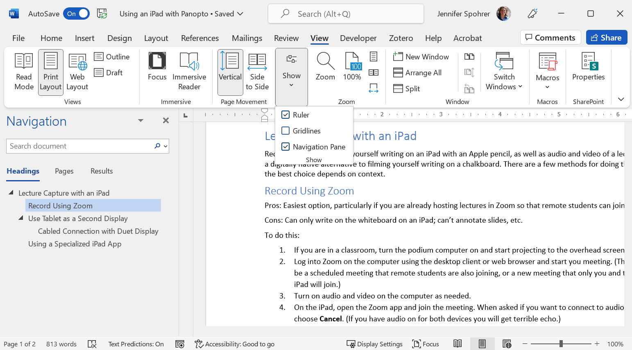Image resolution: width=632 pixels, height=350 pixels.
Task: Click the zoom slider handle in status bar
Action: 561,344
